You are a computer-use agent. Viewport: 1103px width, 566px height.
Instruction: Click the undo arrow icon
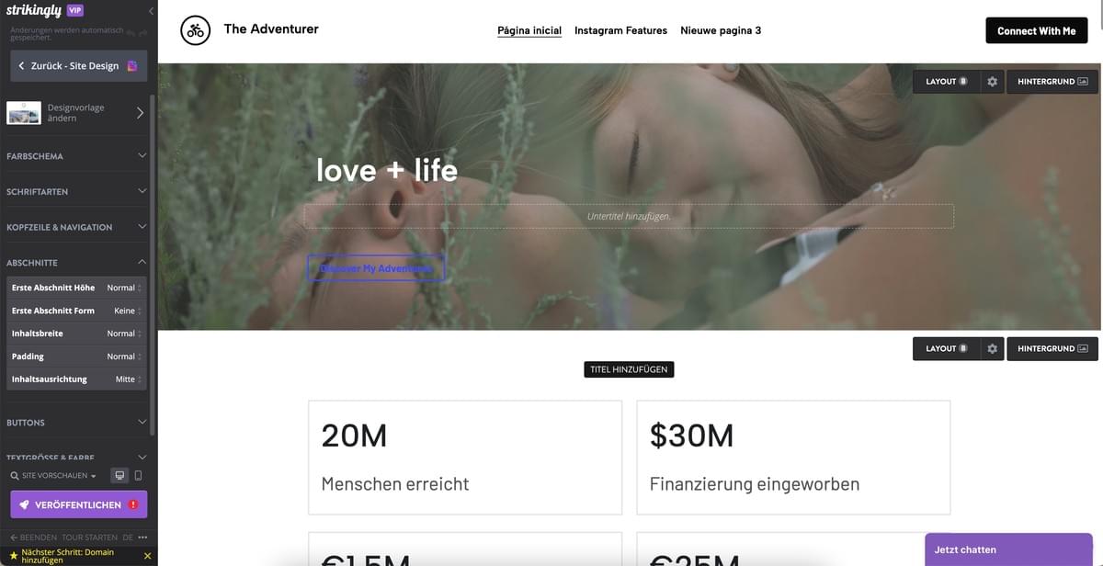131,32
